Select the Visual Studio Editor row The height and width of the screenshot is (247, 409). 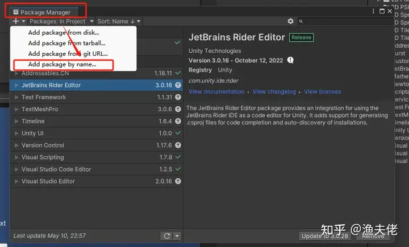pyautogui.click(x=96, y=181)
